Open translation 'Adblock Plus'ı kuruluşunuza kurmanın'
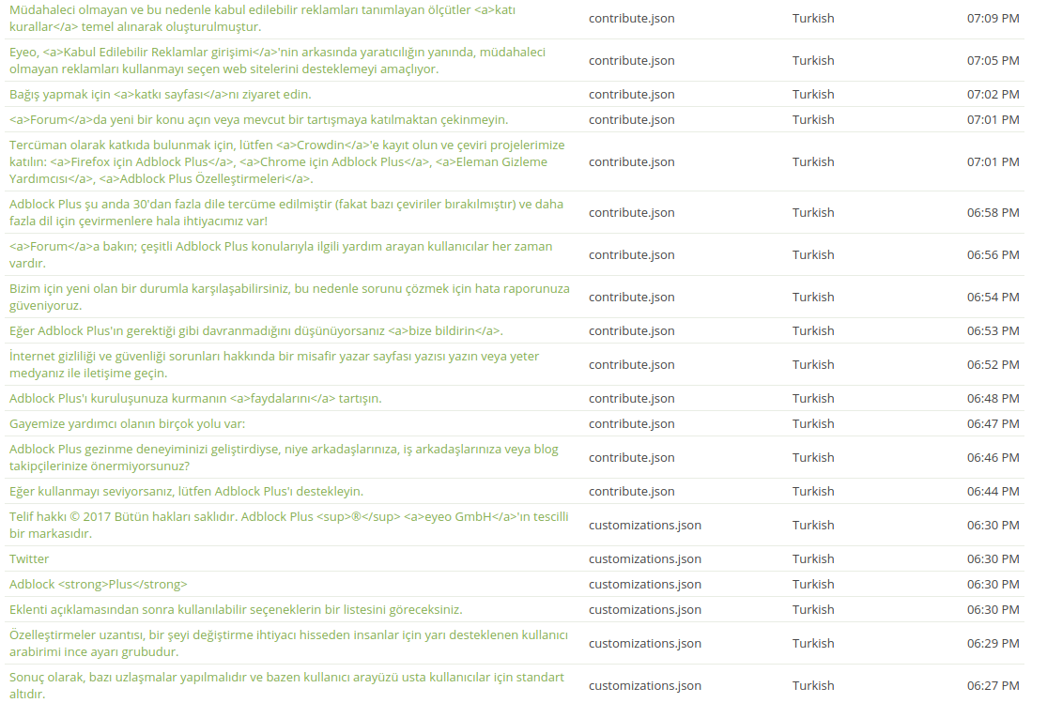Screen dimensions: 1047x703 tap(195, 399)
